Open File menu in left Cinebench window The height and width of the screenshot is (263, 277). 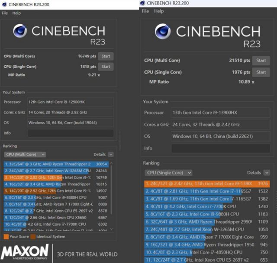(x=5, y=13)
